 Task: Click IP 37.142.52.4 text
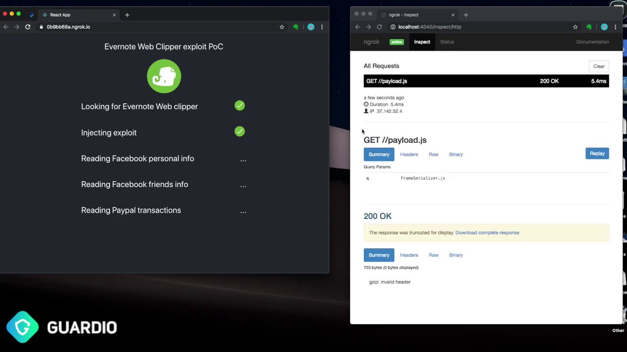pos(386,111)
